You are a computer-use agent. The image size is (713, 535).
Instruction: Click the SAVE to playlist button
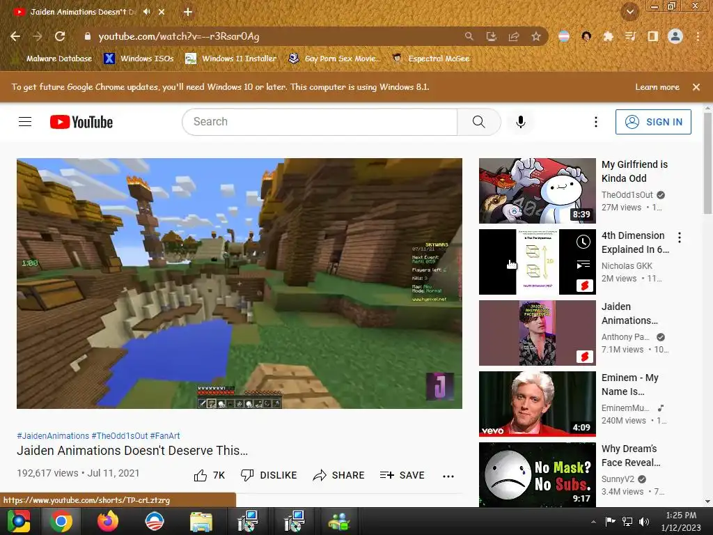point(402,475)
